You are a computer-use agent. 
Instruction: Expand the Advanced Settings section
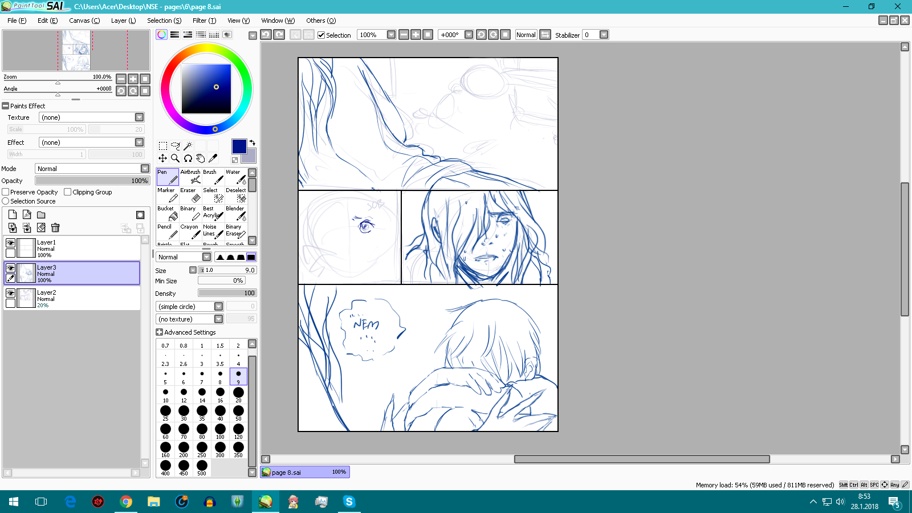tap(160, 332)
